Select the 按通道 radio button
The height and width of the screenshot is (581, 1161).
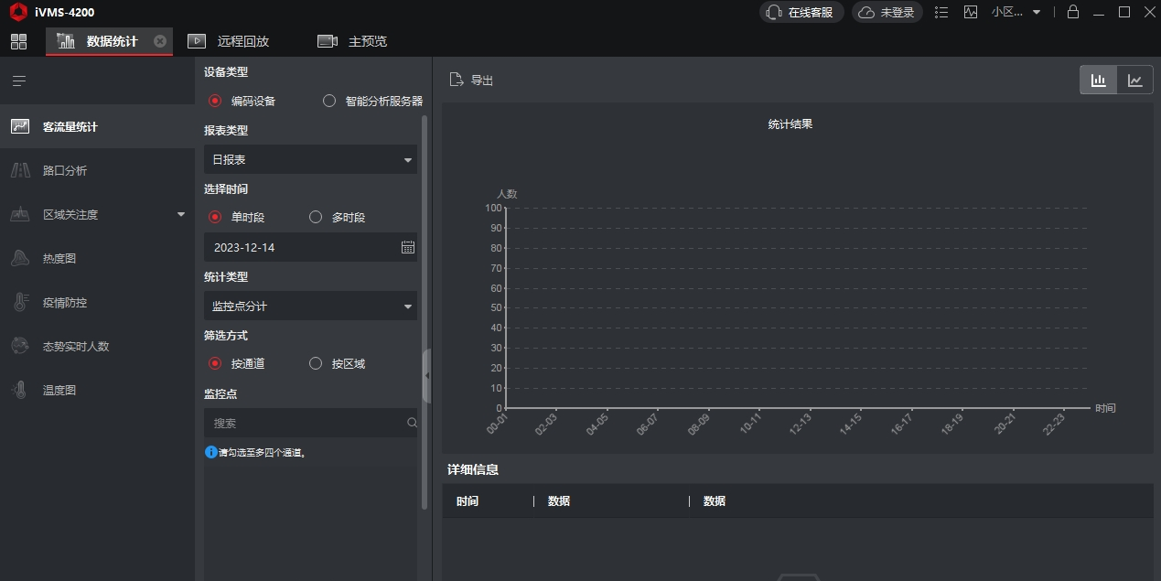215,363
